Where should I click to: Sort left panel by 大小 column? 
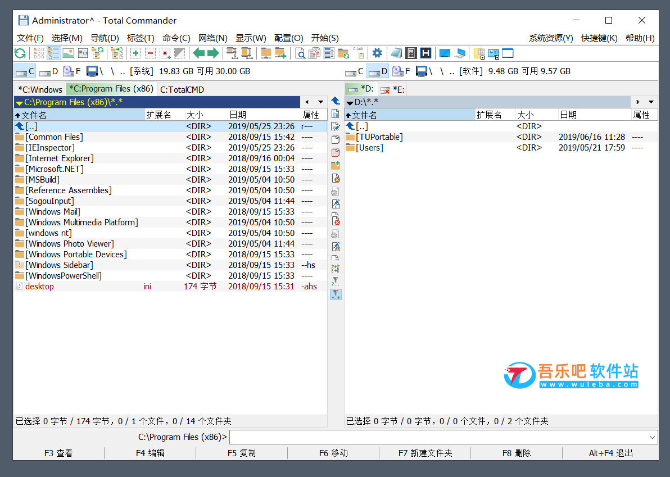(206, 115)
